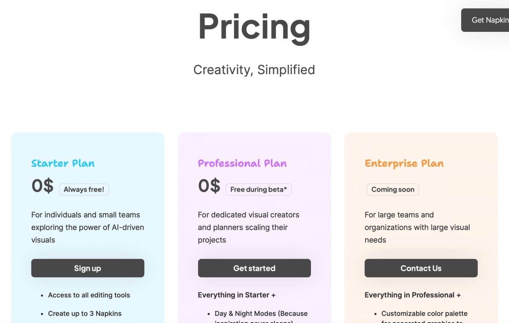Image resolution: width=509 pixels, height=323 pixels.
Task: Click Everything in Starter + text
Action: 237,295
